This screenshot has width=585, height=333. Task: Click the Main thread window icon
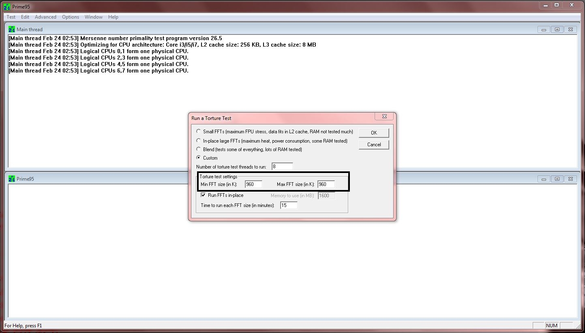(x=12, y=29)
